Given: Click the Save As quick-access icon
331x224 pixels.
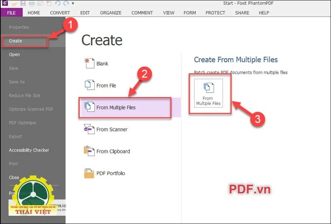Looking at the screenshot, I should point(40,3).
